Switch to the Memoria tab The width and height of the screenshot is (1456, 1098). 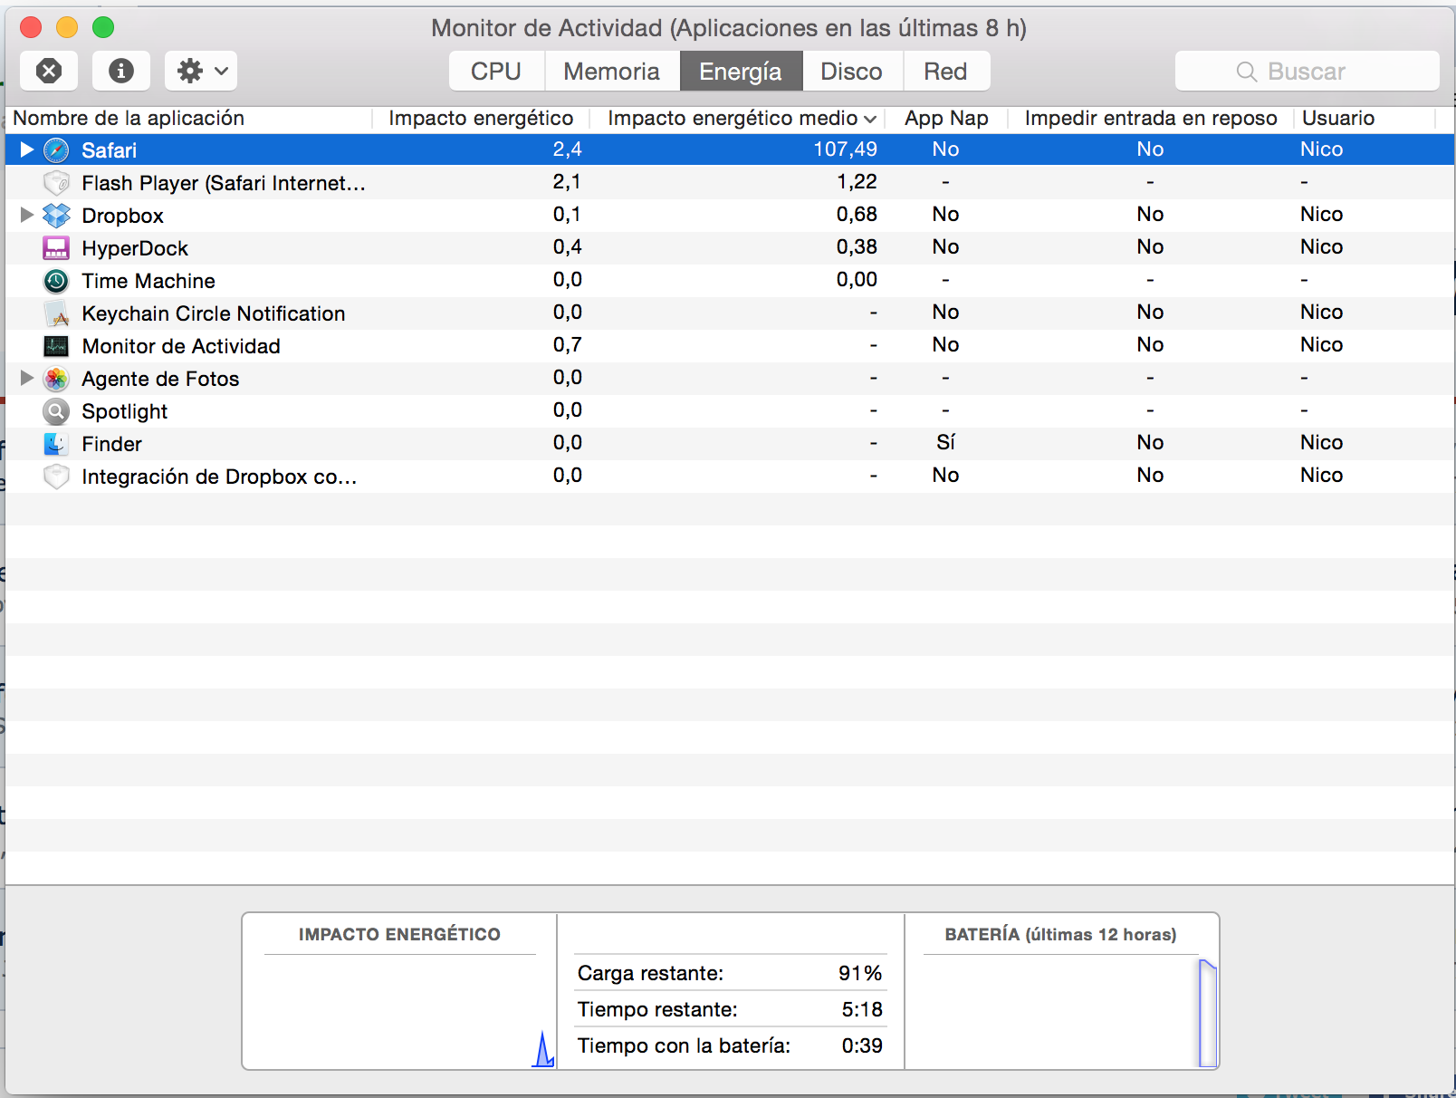coord(612,71)
